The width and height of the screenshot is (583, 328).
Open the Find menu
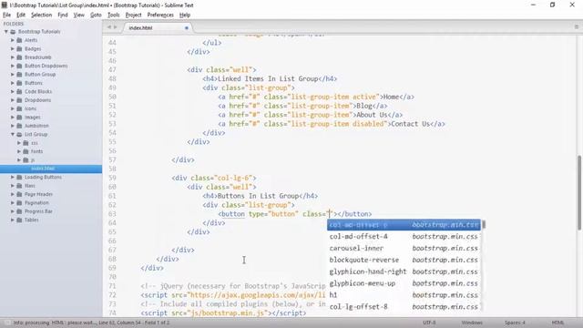[x=63, y=15]
